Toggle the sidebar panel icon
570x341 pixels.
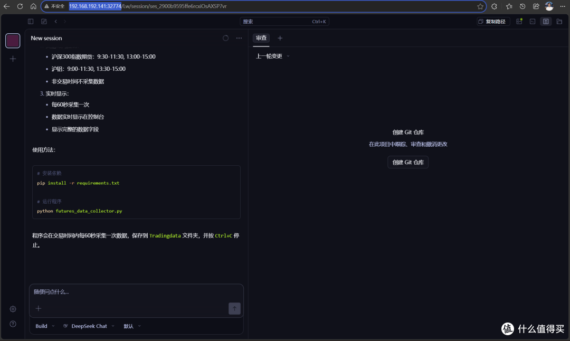[x=31, y=22]
